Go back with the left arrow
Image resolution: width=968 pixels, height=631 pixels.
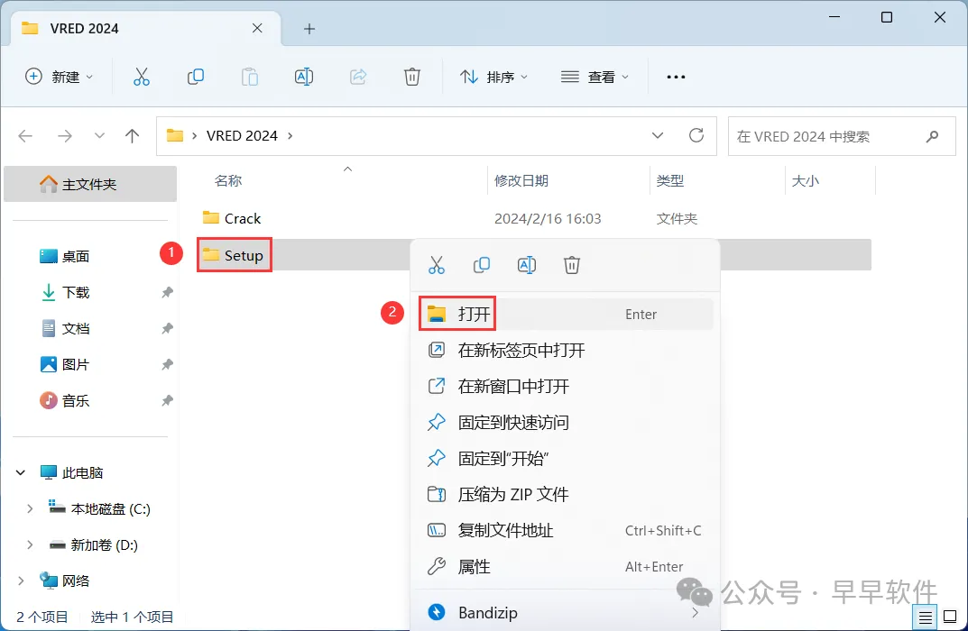(25, 136)
